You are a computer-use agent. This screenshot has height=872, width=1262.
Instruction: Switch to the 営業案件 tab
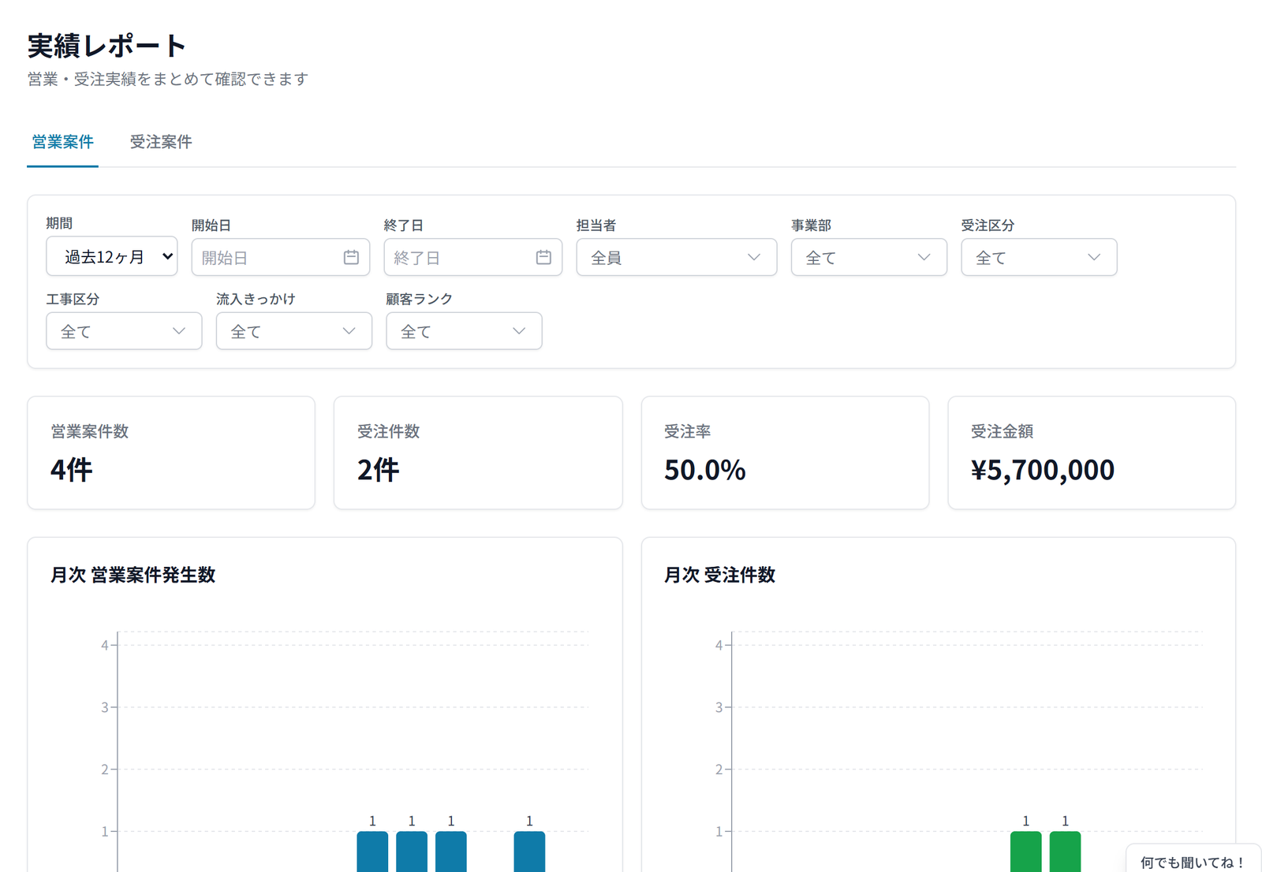coord(62,142)
